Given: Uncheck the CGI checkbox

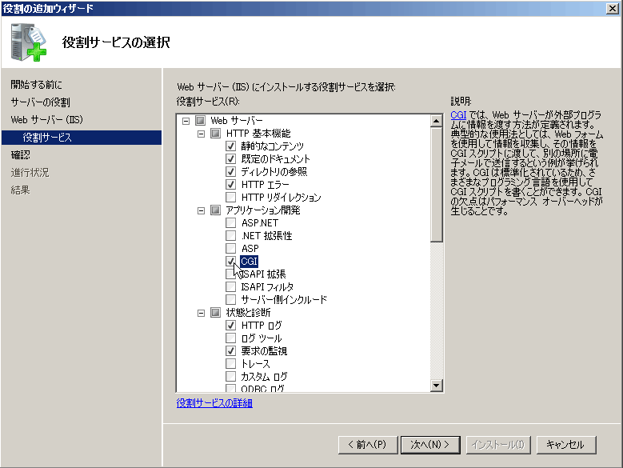Looking at the screenshot, I should click(231, 262).
